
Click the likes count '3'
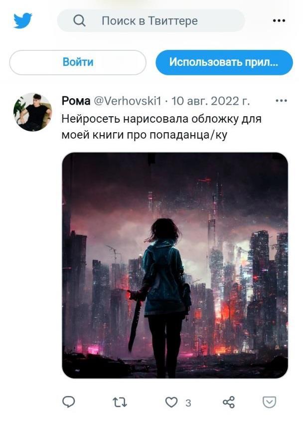point(188,403)
